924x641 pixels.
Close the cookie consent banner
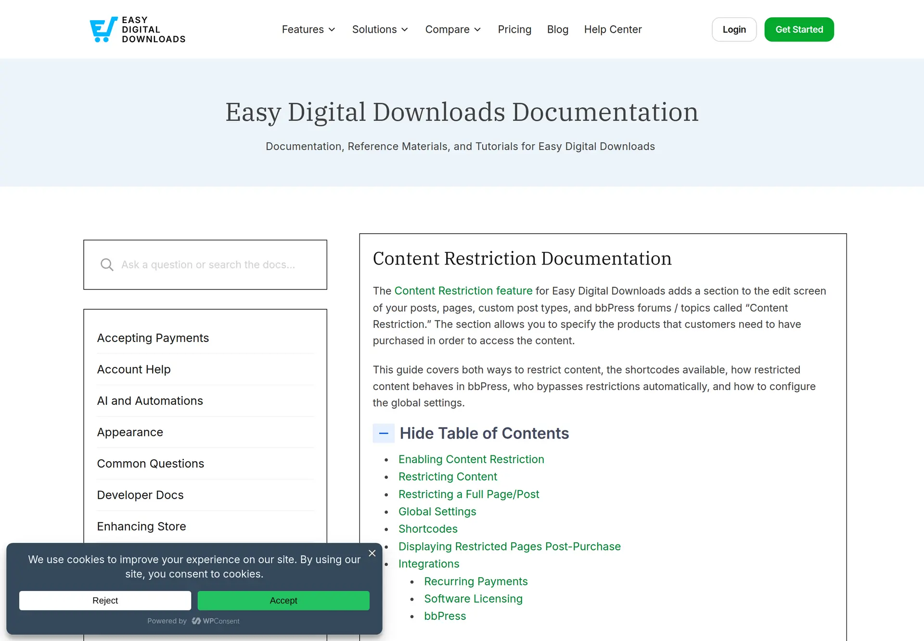tap(372, 553)
